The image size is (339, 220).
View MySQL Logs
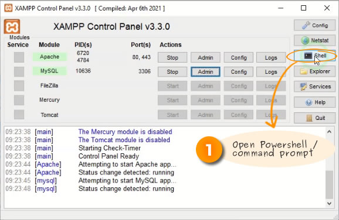pyautogui.click(x=271, y=71)
